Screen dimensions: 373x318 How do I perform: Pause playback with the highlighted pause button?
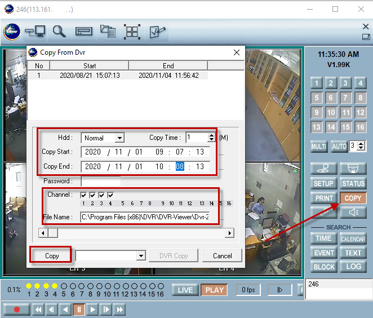(79, 310)
